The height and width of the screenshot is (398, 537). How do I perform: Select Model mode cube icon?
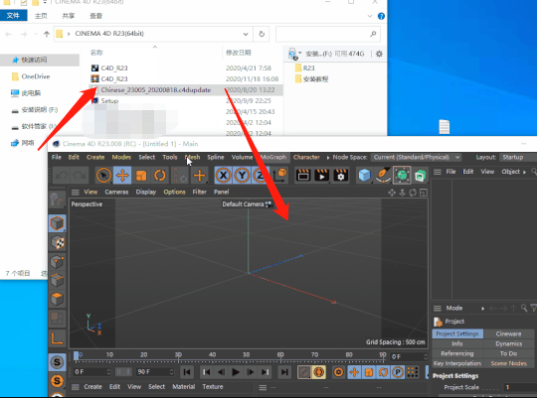coord(57,223)
